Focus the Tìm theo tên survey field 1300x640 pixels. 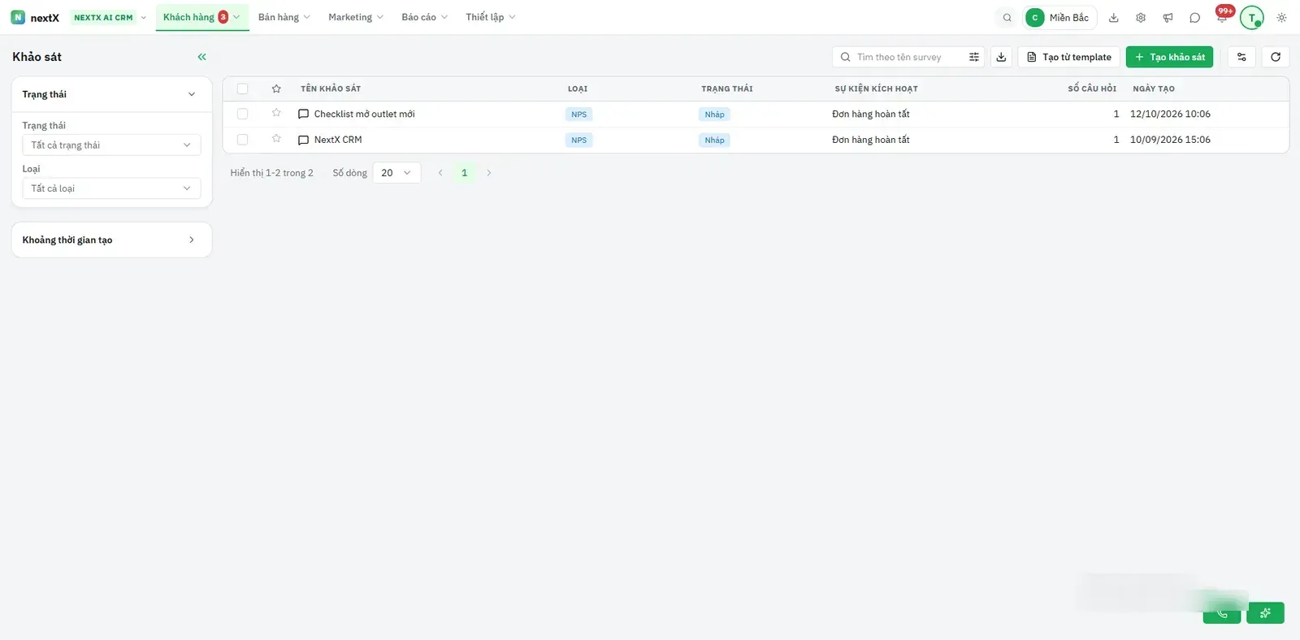point(908,57)
